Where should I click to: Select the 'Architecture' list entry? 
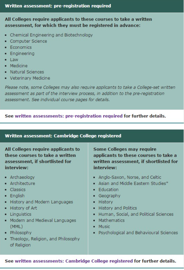click(22, 183)
